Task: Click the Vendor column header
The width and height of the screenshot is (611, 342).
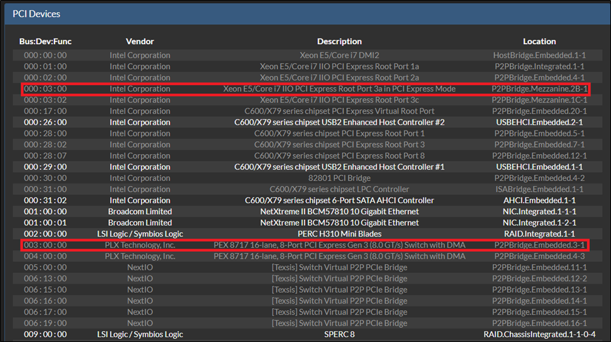Action: (140, 42)
